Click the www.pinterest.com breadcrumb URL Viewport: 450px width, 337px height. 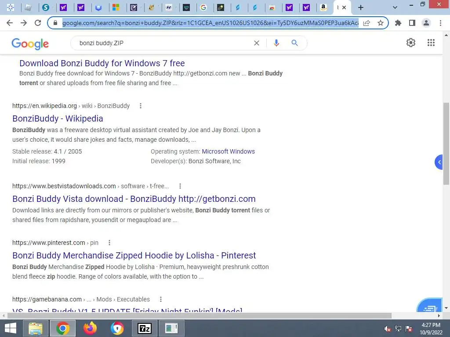click(48, 243)
